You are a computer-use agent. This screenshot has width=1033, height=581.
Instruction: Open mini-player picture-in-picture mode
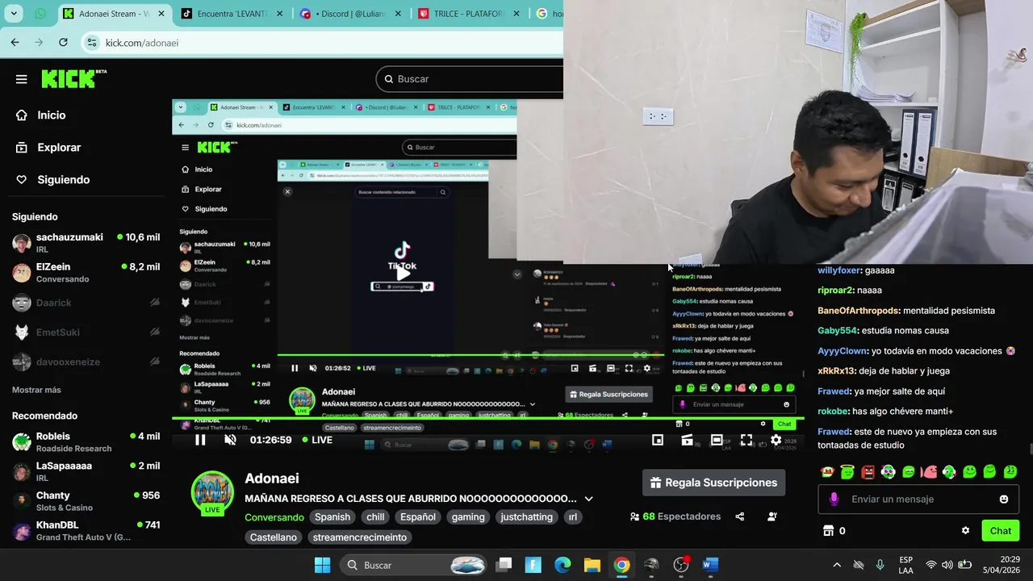658,440
